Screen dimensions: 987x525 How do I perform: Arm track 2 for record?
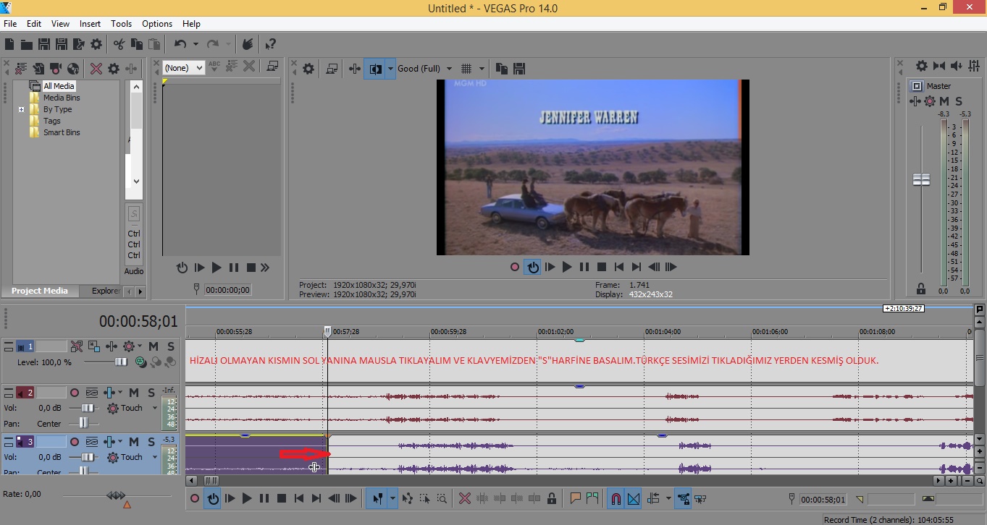(74, 393)
